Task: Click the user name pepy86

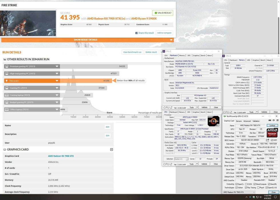Action: (x=51, y=143)
